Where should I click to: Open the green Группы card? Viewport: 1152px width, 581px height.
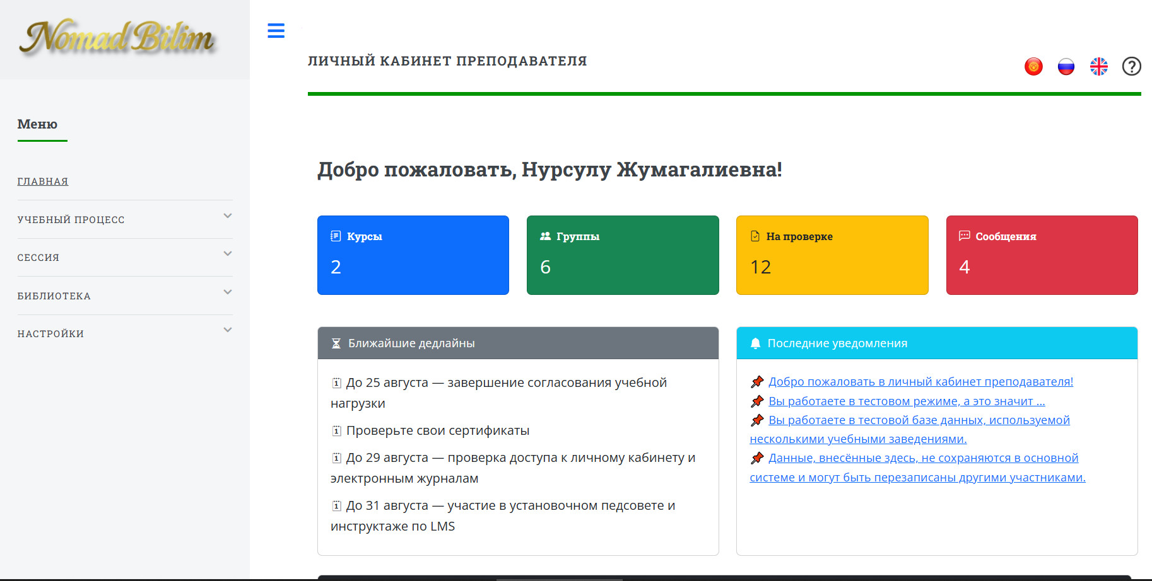point(623,255)
